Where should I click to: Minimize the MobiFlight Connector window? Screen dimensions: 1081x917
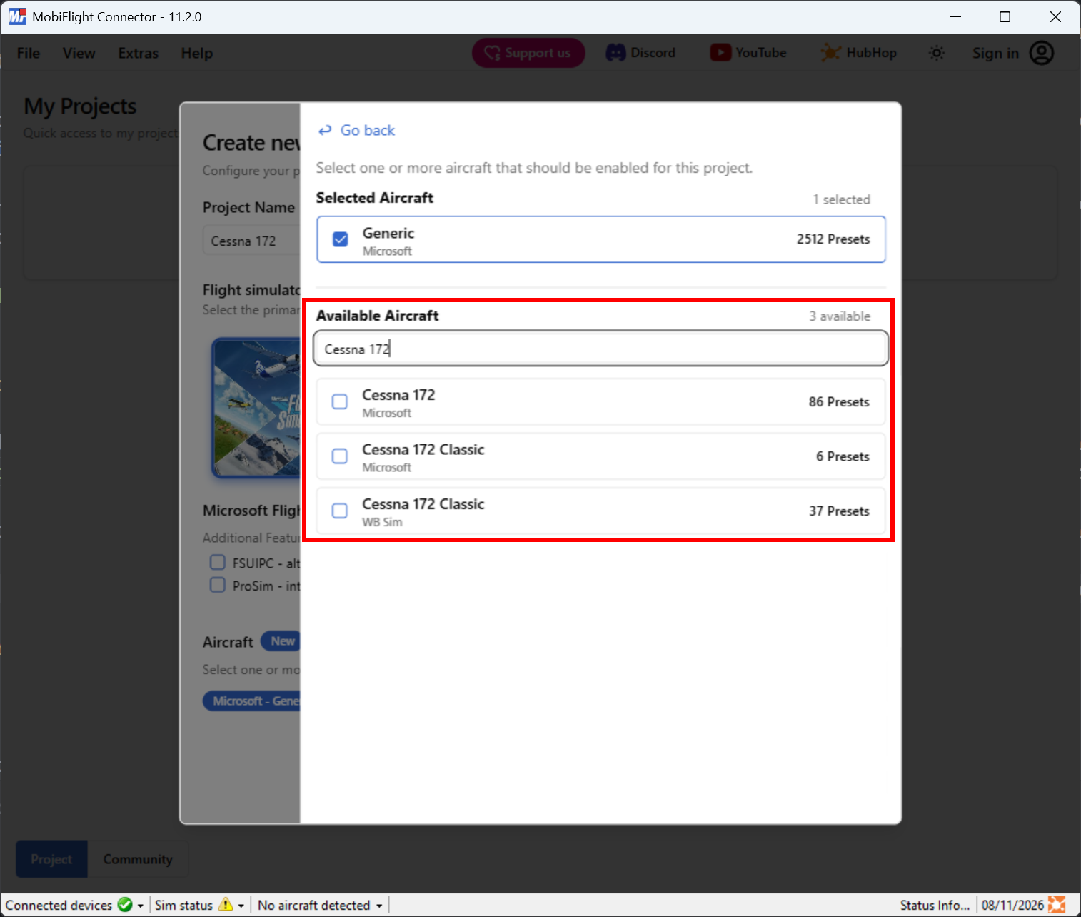coord(955,16)
